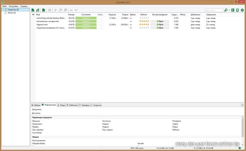Switch to the Трекеры tab
The width and height of the screenshot is (246, 151).
point(84,105)
